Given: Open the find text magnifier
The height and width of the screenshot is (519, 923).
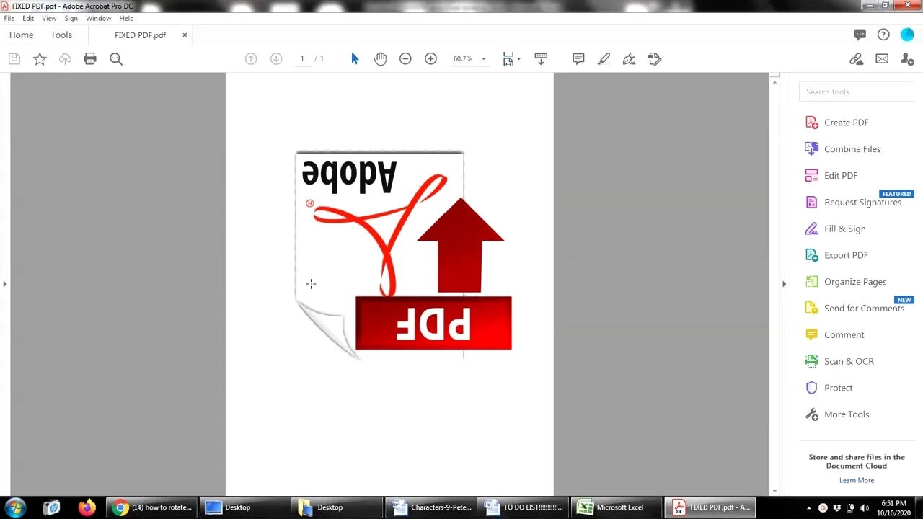Looking at the screenshot, I should 116,59.
